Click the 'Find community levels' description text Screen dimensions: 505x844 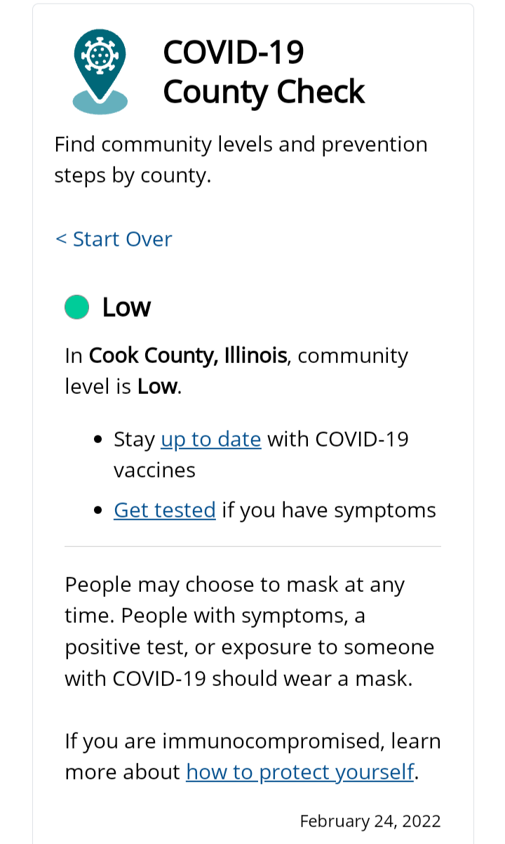pos(241,159)
